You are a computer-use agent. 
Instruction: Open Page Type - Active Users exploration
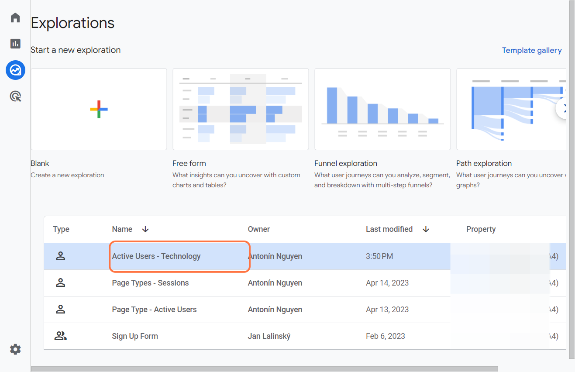coord(154,310)
